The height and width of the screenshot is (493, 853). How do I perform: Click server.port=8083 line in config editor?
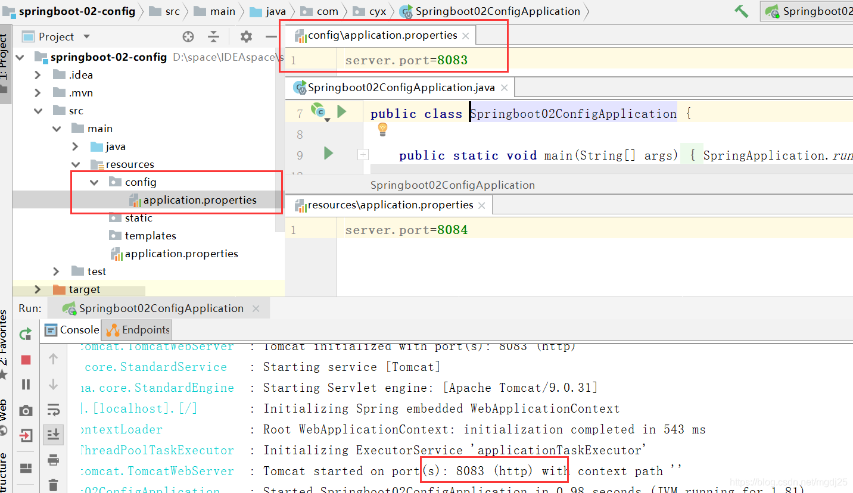tap(406, 60)
